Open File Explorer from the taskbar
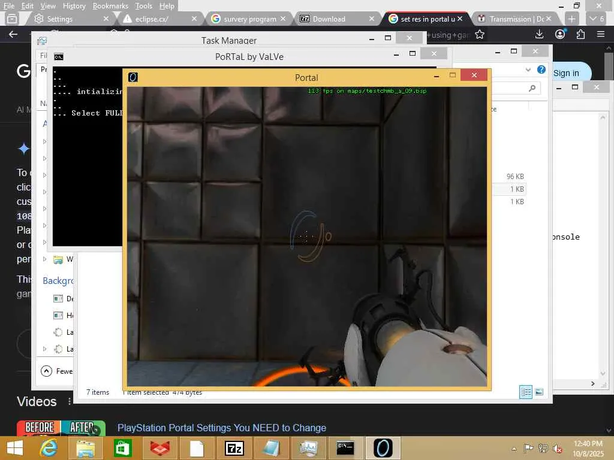The image size is (614, 460). (x=85, y=448)
